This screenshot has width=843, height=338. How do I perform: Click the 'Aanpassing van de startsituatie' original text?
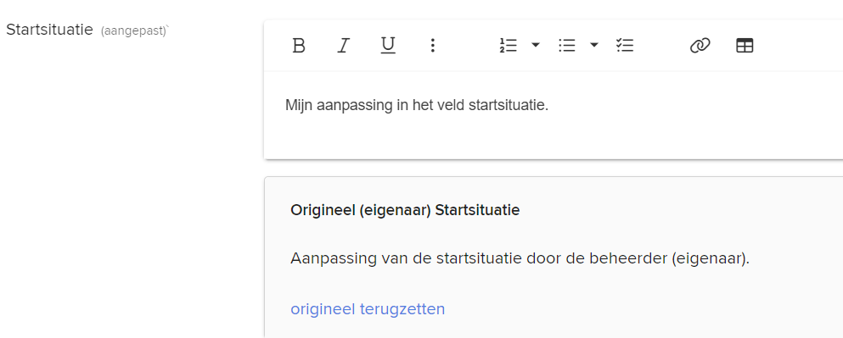(520, 258)
